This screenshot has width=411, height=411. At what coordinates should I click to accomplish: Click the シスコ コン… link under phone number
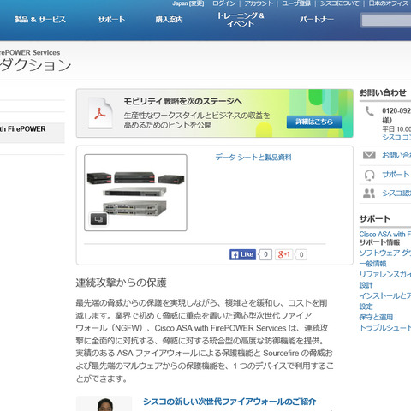click(x=396, y=137)
